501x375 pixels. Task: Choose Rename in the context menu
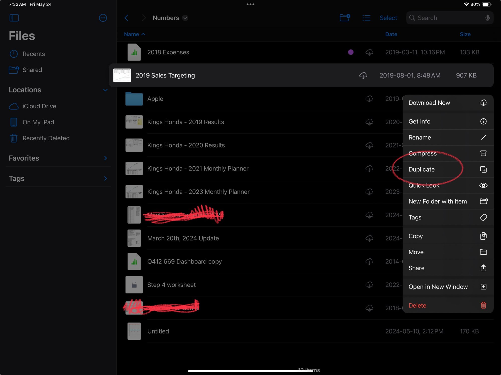click(448, 137)
